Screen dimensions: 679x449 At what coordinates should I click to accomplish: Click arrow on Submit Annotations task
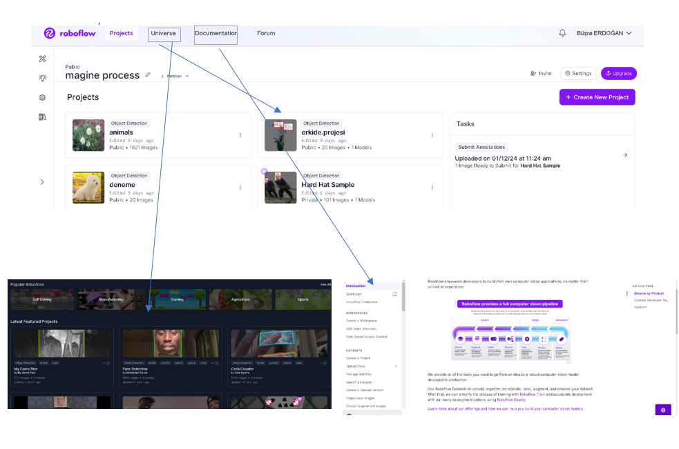coord(625,155)
